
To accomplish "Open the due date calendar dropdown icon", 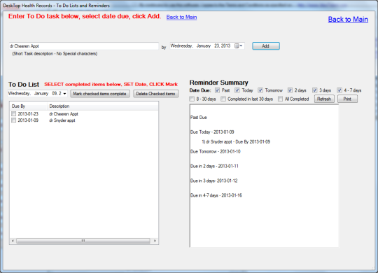I will tap(239, 45).
